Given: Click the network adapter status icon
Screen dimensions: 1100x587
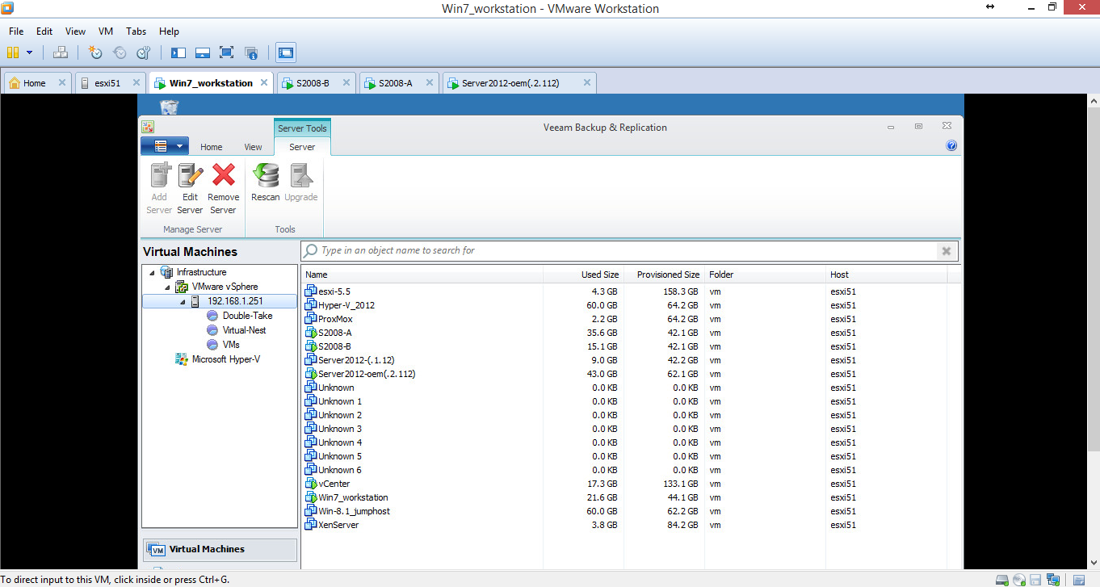Looking at the screenshot, I should 1053,580.
